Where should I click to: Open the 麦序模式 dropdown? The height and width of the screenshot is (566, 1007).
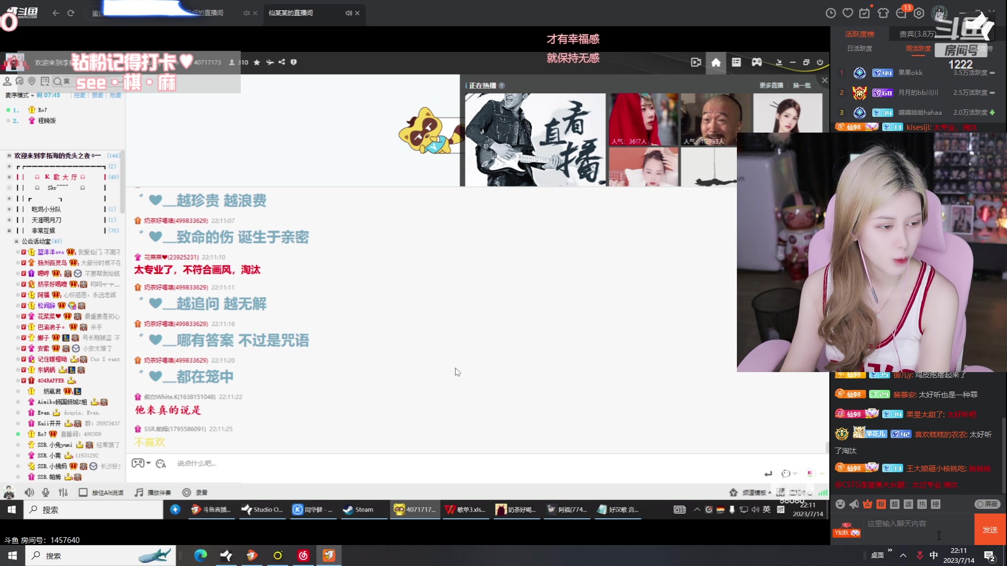19,95
